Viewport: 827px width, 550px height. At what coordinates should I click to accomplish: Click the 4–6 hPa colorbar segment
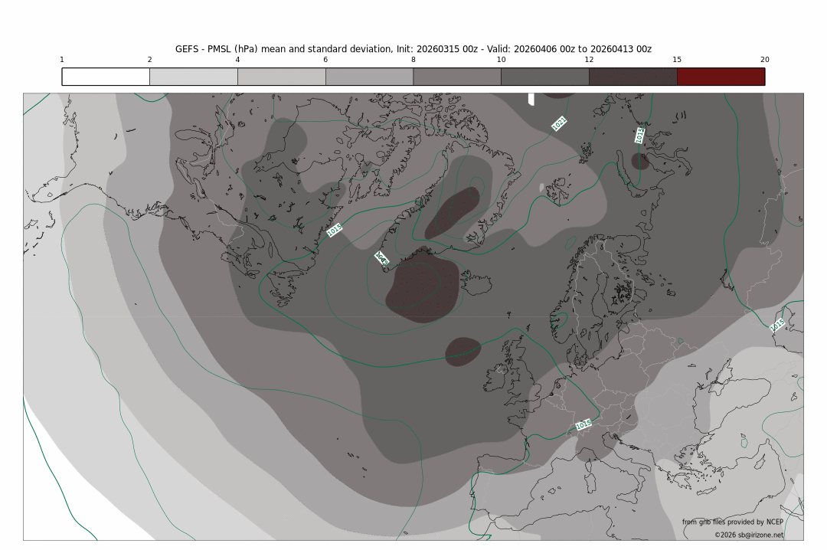[282, 77]
